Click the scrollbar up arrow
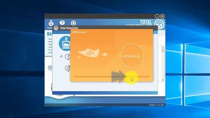The height and width of the screenshot is (118, 210). click(163, 48)
